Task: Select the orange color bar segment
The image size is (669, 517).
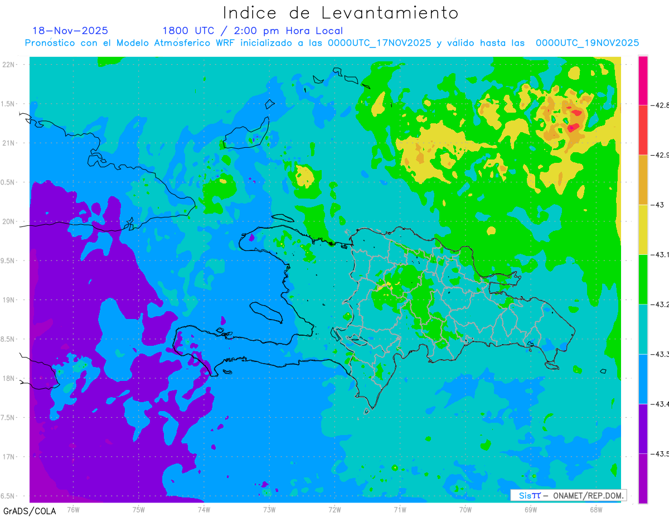Action: [643, 180]
